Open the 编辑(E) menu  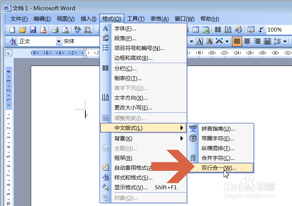point(42,18)
